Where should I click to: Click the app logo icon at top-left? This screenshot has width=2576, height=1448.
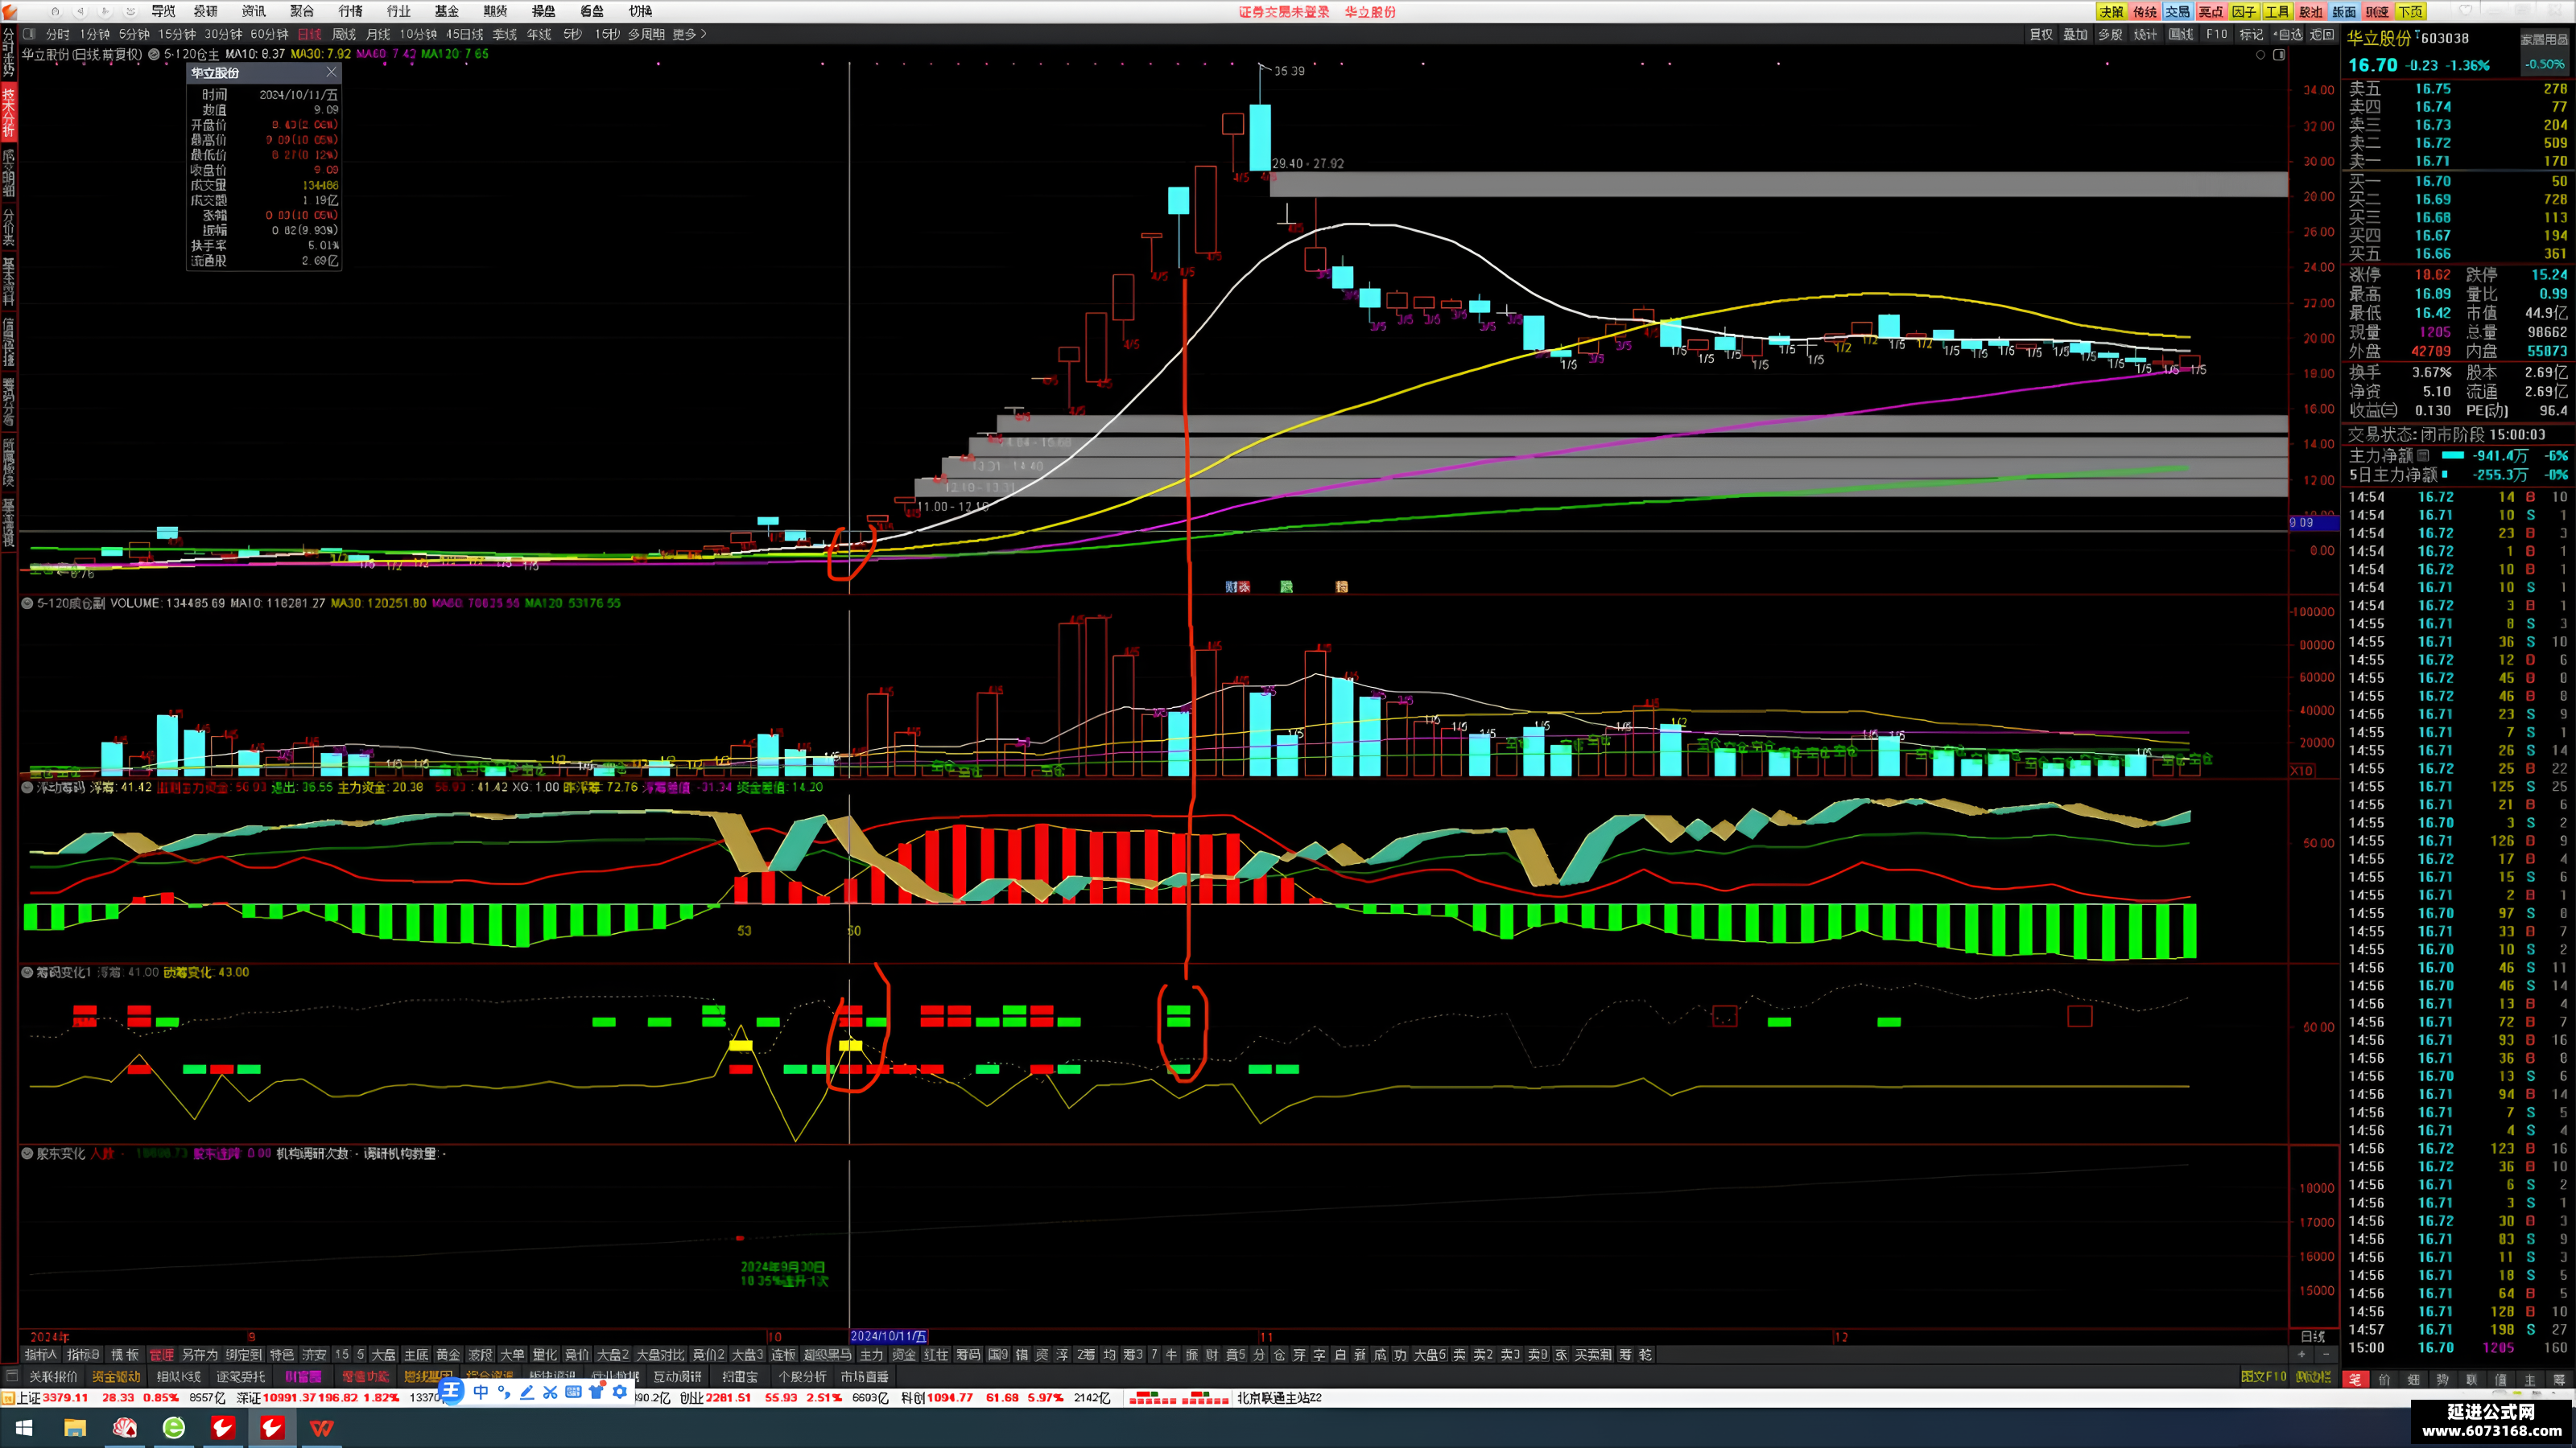(x=9, y=11)
